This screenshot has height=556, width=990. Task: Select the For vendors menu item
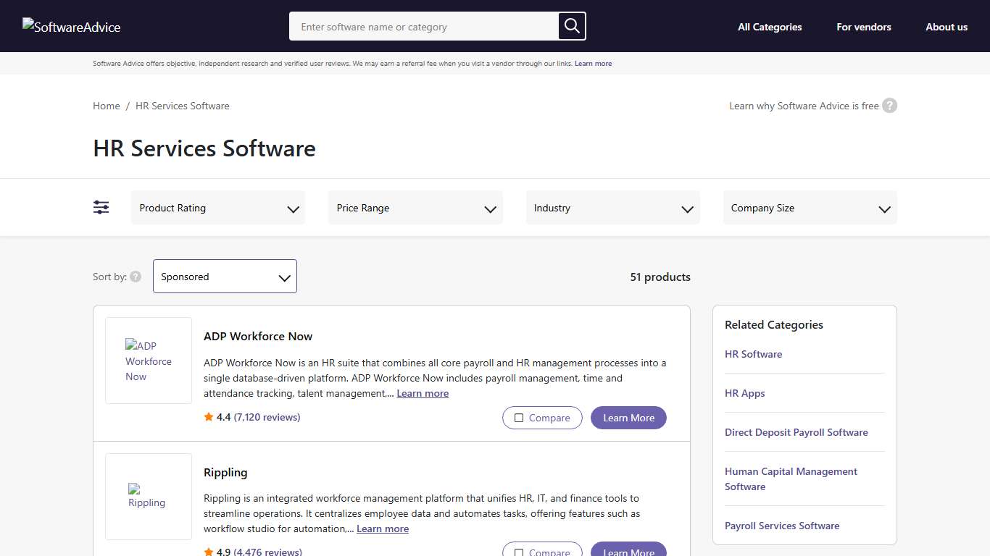[x=863, y=27]
